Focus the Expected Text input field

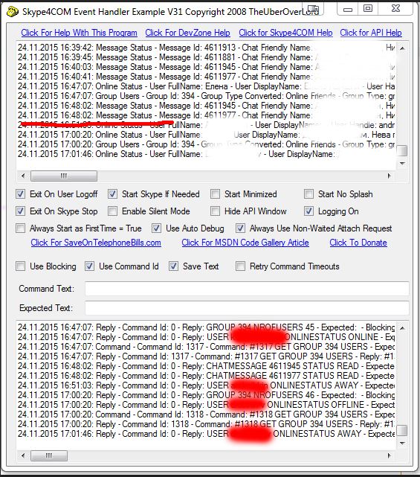[x=247, y=308]
